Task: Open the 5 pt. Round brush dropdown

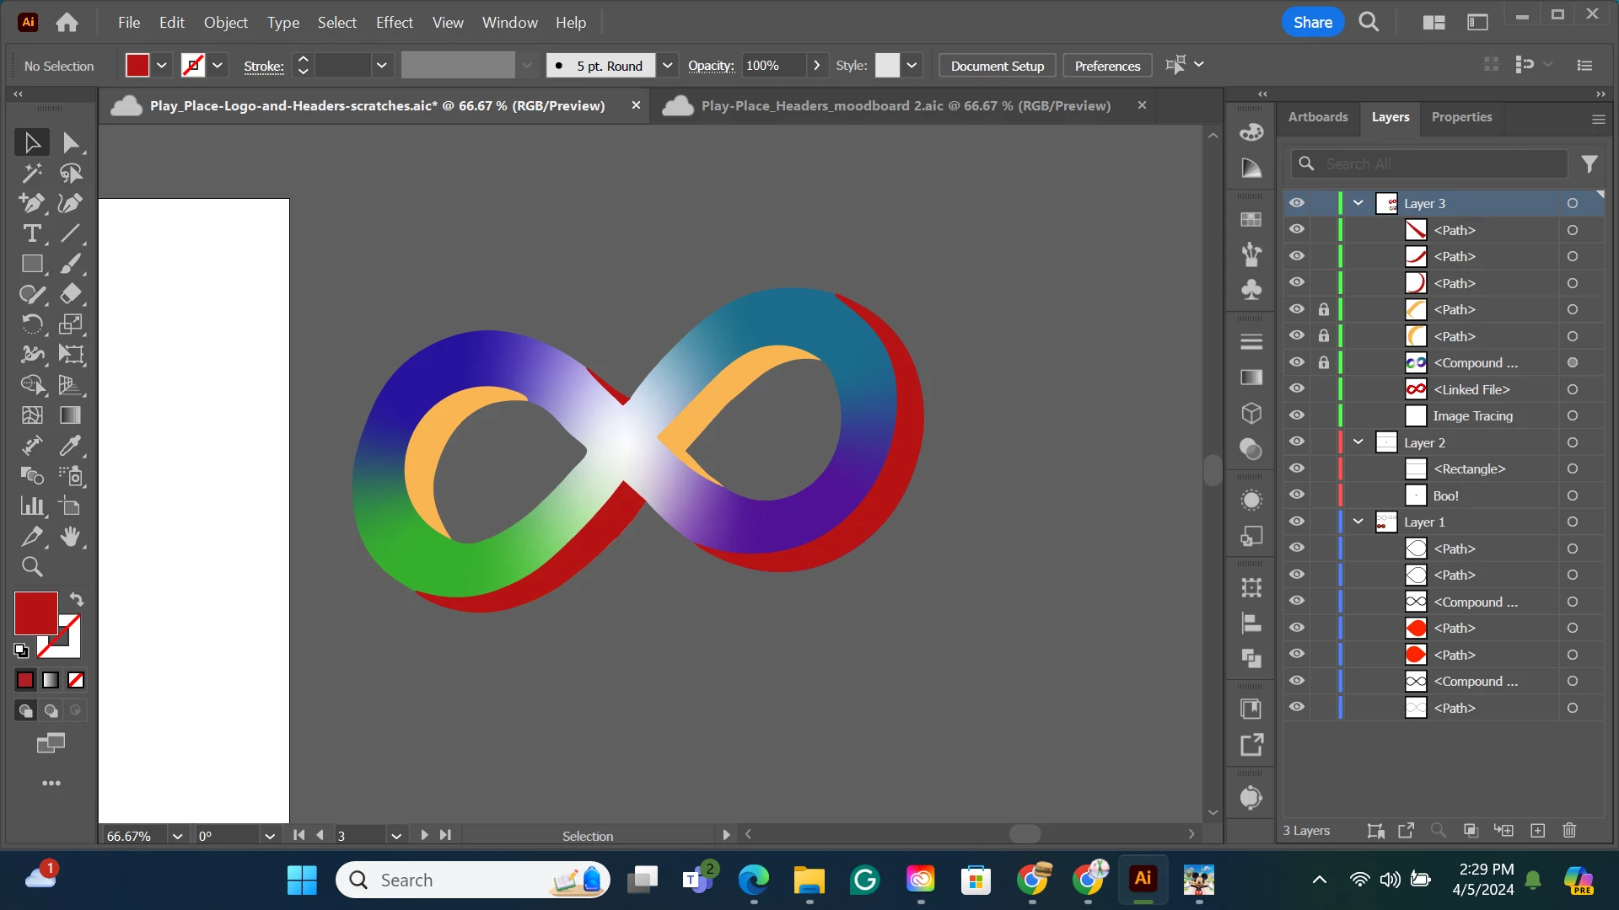Action: click(667, 66)
